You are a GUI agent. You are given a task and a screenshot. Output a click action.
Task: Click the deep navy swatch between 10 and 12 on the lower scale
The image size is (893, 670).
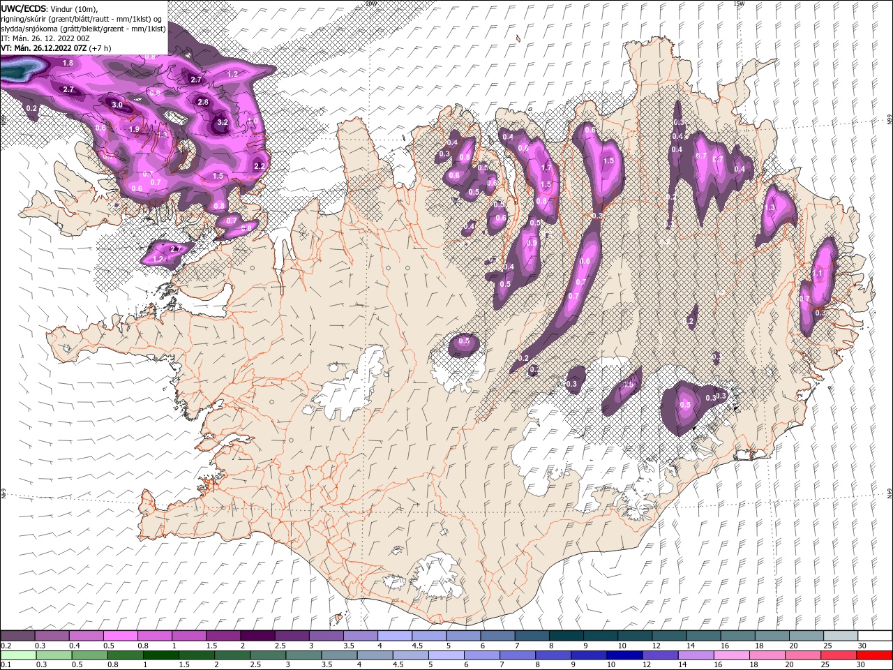pos(624,655)
